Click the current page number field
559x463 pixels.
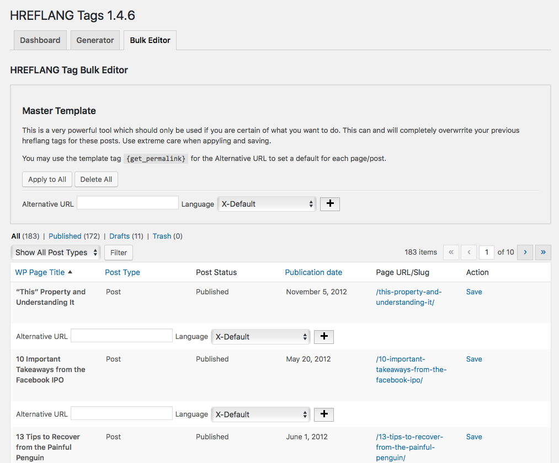click(x=486, y=252)
